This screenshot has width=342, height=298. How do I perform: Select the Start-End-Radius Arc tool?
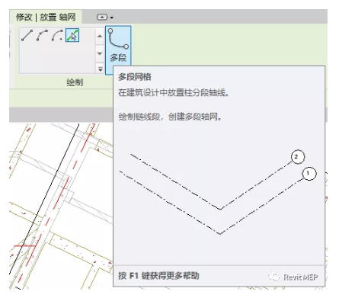pos(42,35)
